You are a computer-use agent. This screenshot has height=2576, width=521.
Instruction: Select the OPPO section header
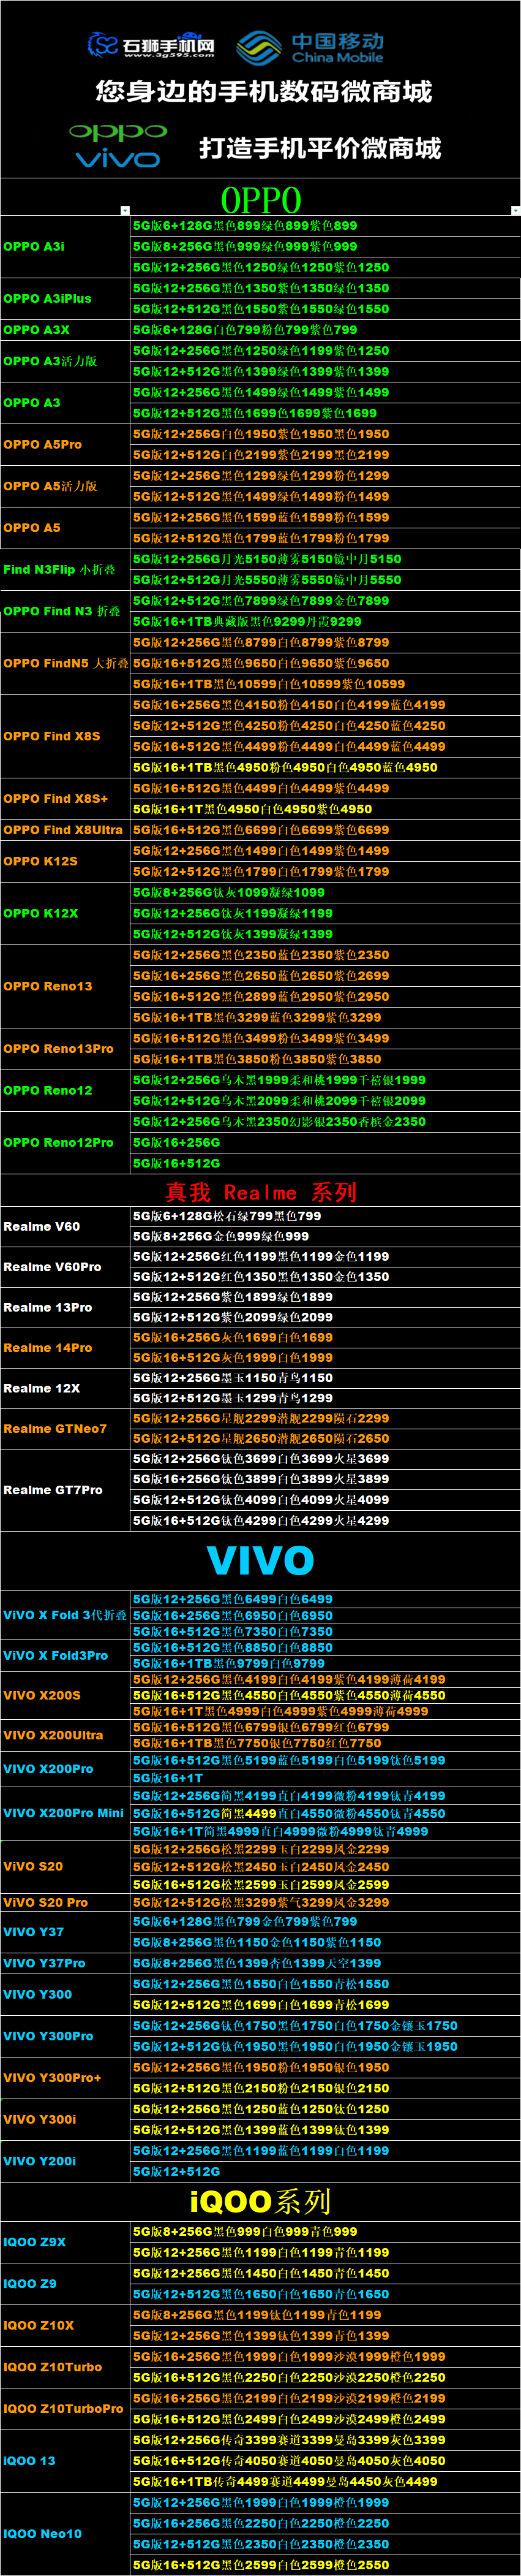261,198
